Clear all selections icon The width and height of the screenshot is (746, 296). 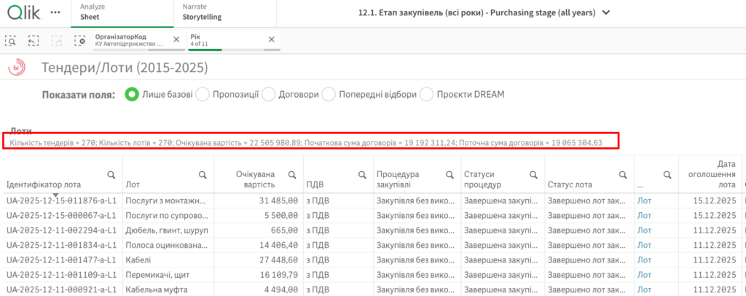79,39
